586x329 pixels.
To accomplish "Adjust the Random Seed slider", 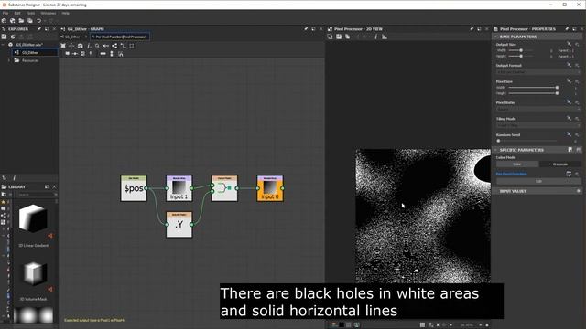I will tap(527, 141).
